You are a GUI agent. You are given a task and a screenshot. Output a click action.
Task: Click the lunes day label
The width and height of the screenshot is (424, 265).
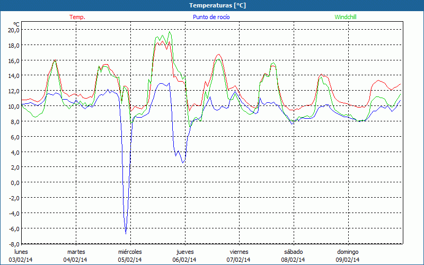(22, 251)
